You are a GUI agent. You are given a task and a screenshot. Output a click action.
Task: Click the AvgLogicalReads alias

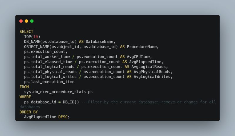[x=149, y=67]
